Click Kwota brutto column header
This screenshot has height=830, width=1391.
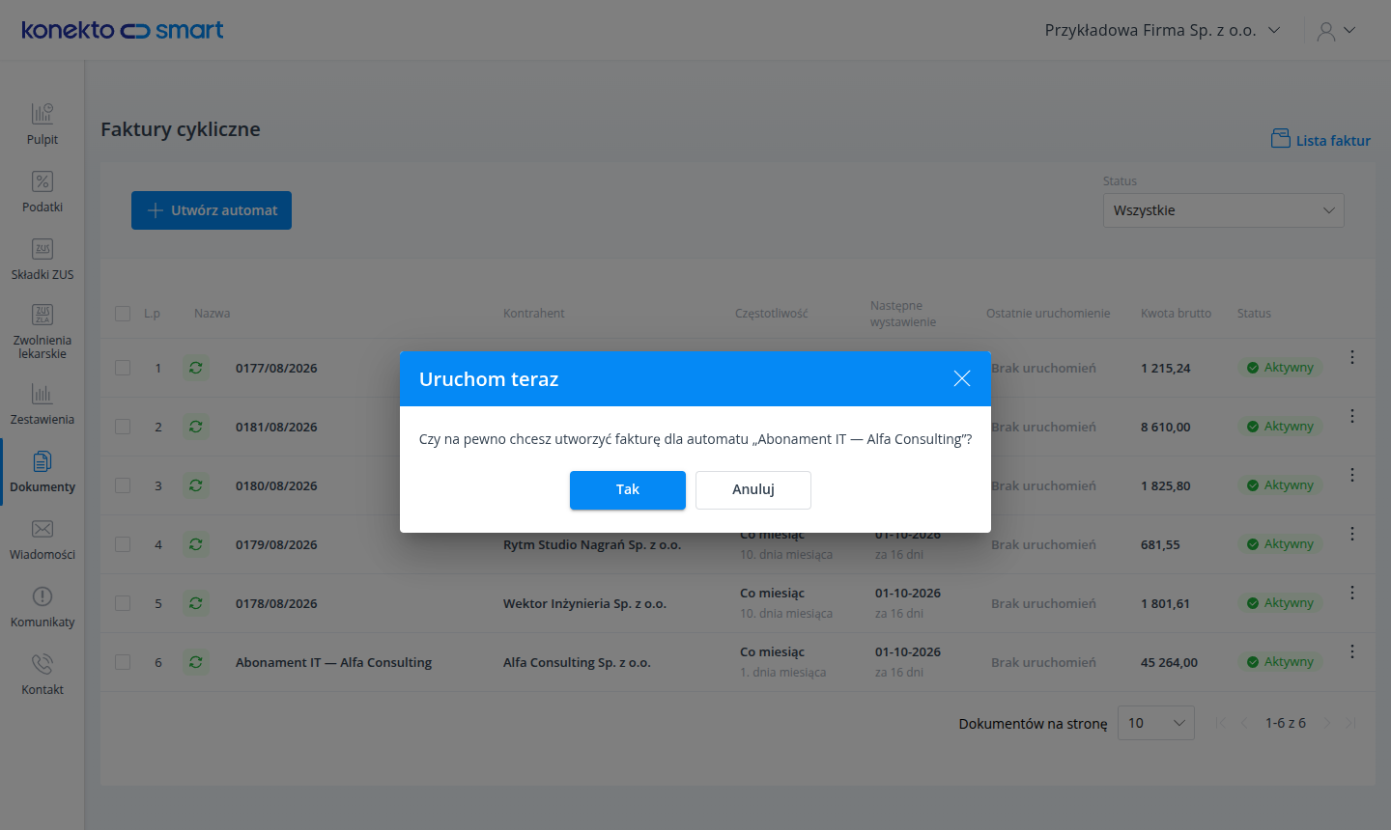[x=1176, y=314]
